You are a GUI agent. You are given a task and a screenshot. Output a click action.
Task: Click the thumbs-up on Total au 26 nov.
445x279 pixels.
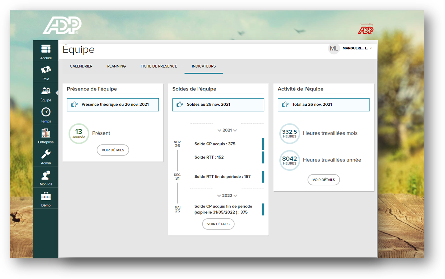(x=285, y=104)
